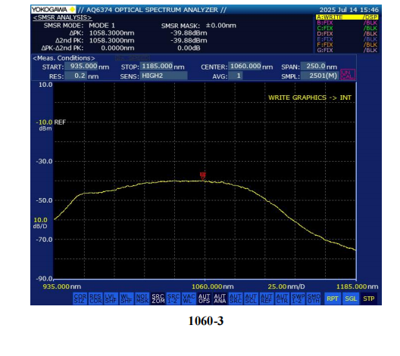400x356 pixels.
Task: Start repeat sweep with RPT button
Action: click(x=332, y=299)
